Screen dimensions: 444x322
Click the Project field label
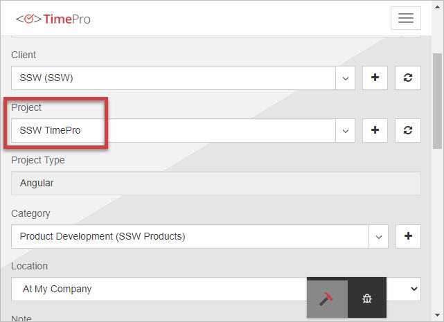coord(26,107)
